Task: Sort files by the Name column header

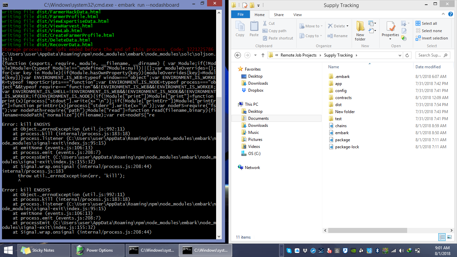Action: coord(333,67)
